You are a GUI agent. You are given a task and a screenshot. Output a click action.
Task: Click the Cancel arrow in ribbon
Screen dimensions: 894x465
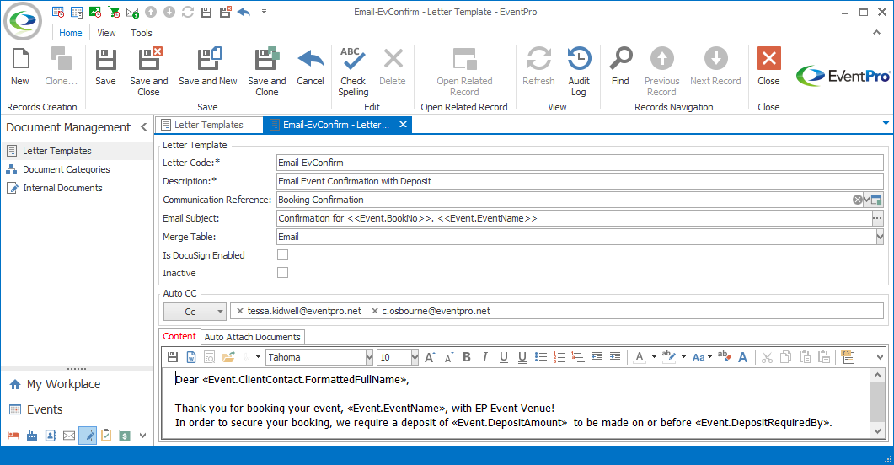click(310, 67)
